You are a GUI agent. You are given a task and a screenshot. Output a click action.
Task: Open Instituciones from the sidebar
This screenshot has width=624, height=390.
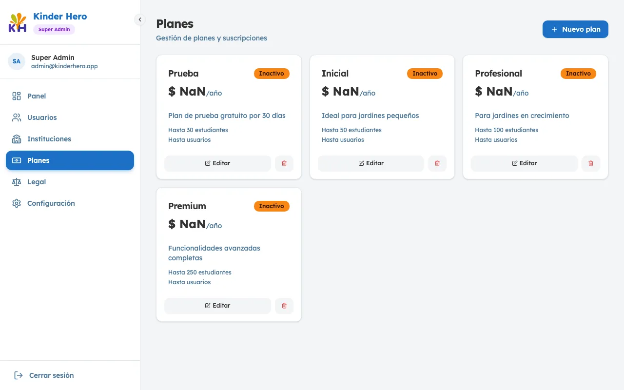(x=49, y=139)
